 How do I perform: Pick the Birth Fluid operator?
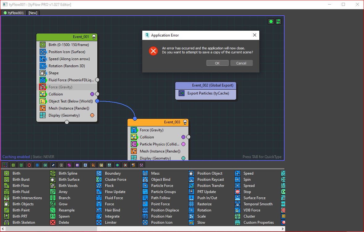pos(17,191)
